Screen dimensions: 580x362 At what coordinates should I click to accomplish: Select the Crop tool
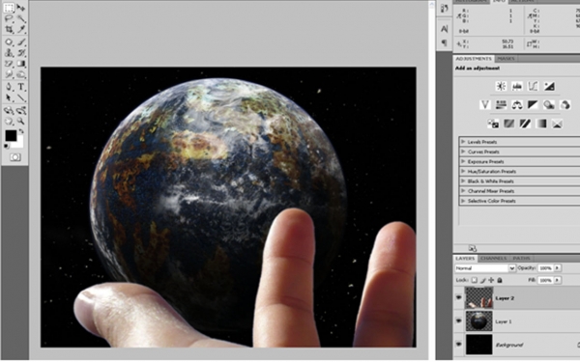9,29
